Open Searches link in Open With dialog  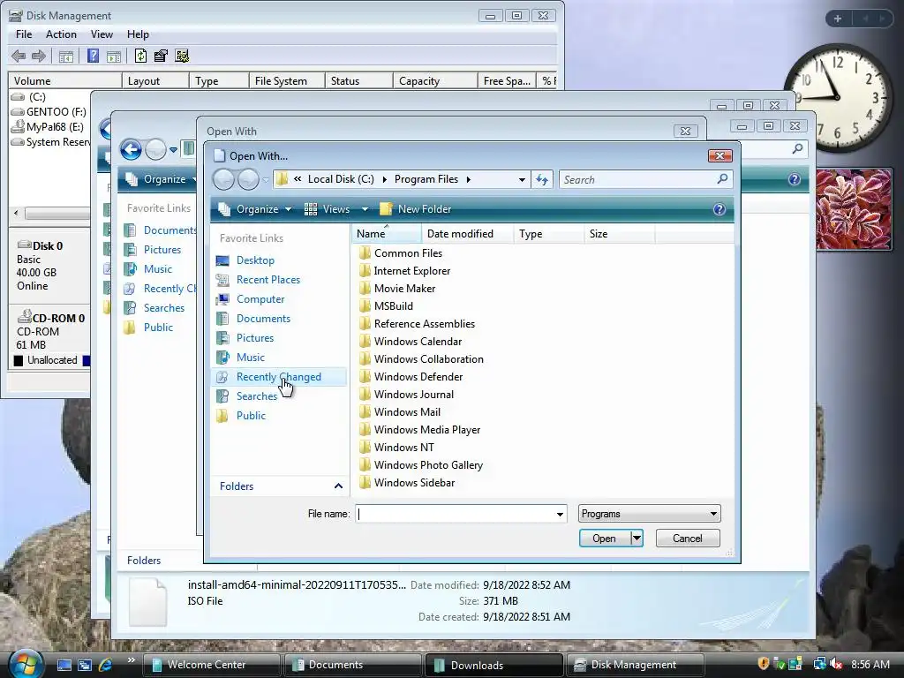pyautogui.click(x=257, y=396)
